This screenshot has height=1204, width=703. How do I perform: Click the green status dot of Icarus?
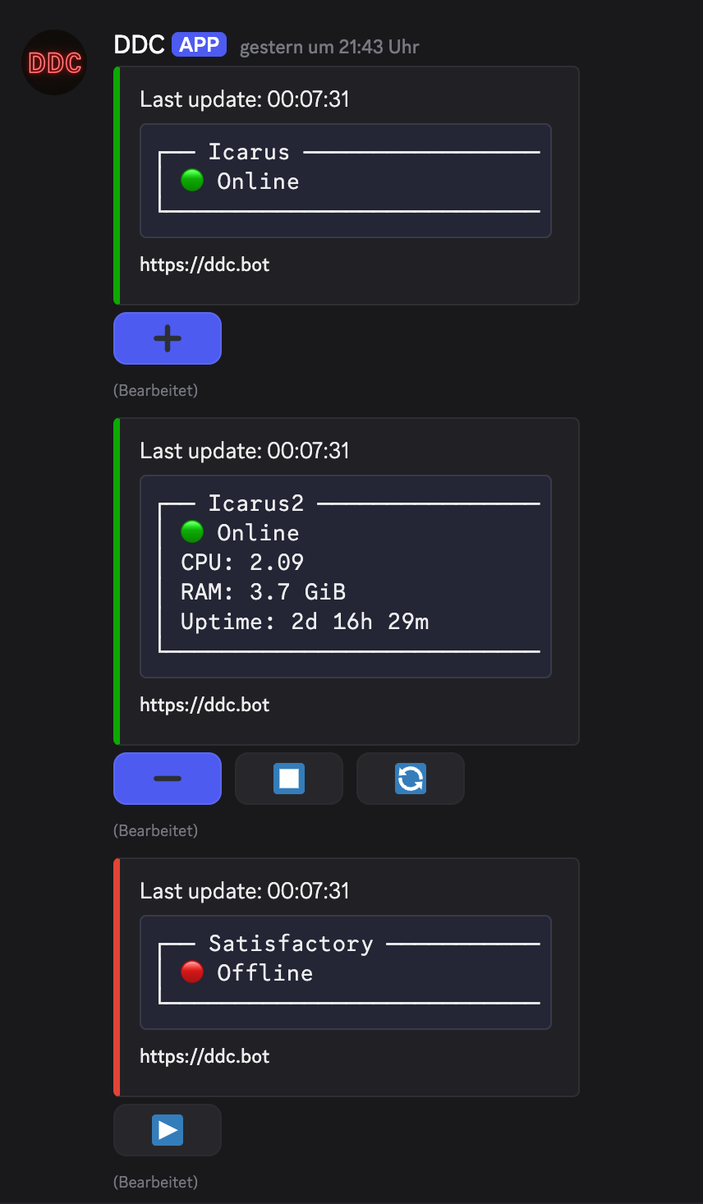[x=192, y=180]
